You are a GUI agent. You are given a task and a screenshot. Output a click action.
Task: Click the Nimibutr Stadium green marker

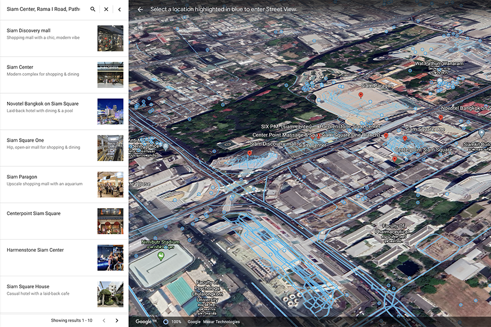[161, 255]
